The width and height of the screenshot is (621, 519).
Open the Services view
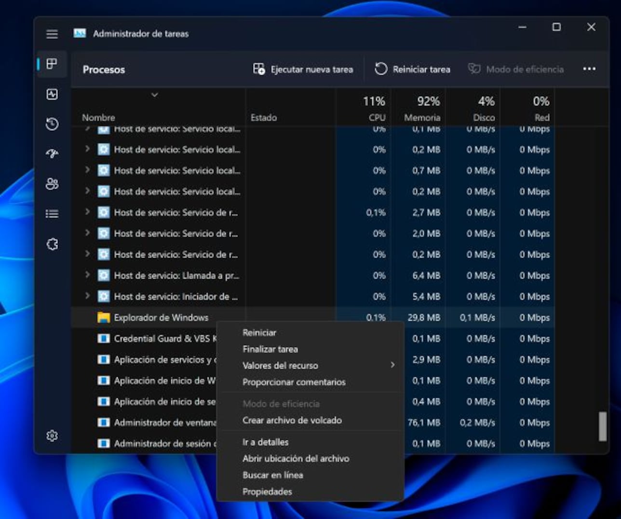tap(52, 244)
